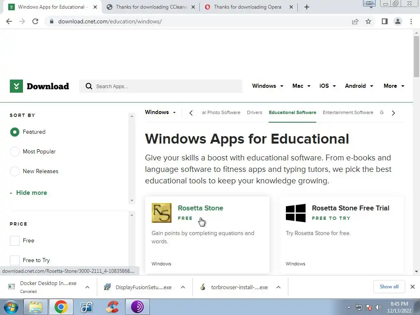Select the Photo Software category tab

click(x=221, y=112)
